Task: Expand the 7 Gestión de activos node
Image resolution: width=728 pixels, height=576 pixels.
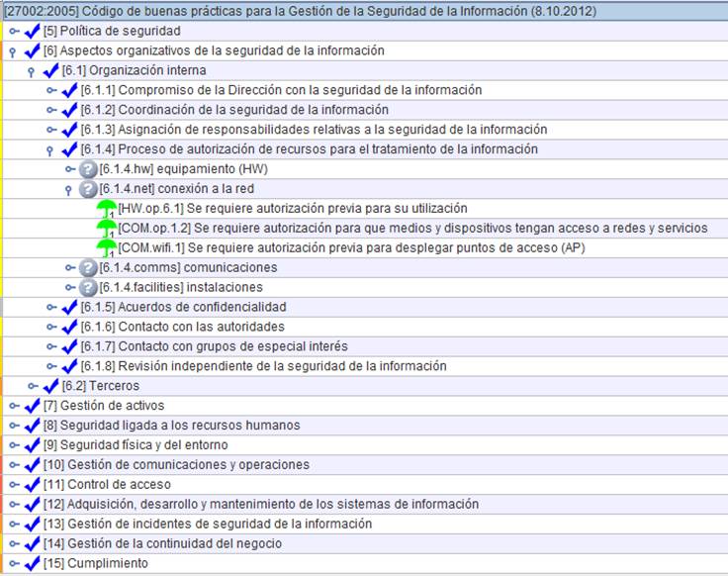Action: tap(14, 406)
